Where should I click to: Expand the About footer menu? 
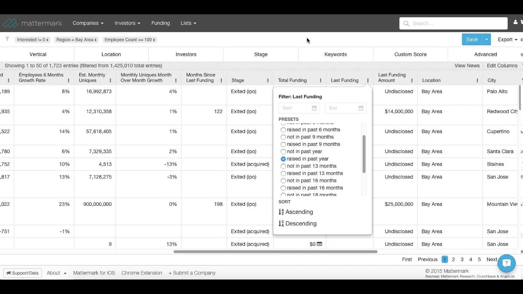point(56,273)
